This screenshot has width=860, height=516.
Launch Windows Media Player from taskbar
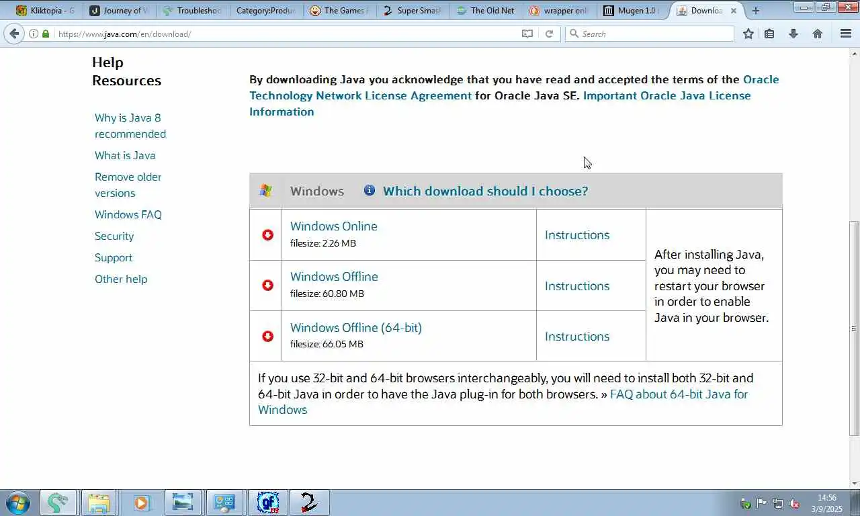tap(141, 503)
